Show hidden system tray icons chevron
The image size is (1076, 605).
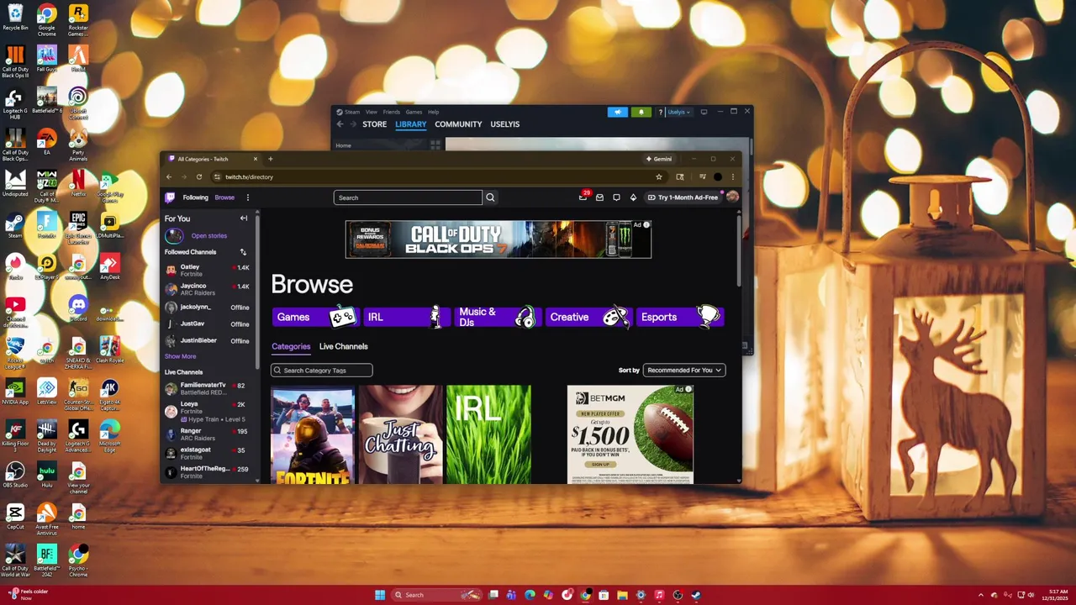981,595
